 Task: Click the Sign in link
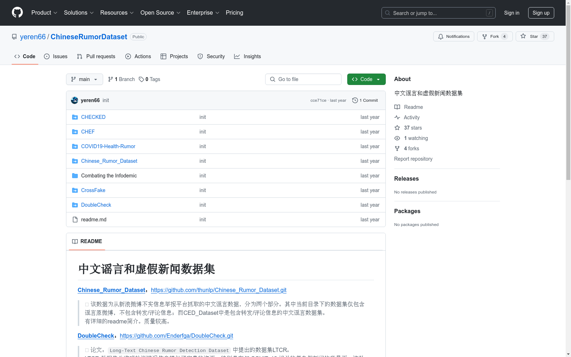[511, 13]
